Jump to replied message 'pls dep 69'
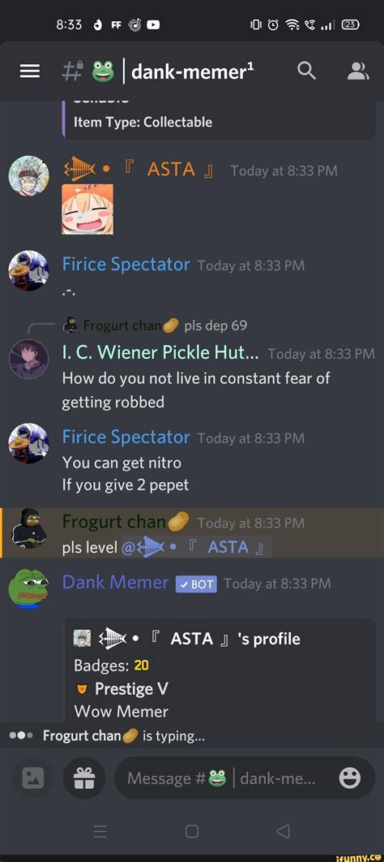Image resolution: width=384 pixels, height=862 pixels. tap(215, 325)
